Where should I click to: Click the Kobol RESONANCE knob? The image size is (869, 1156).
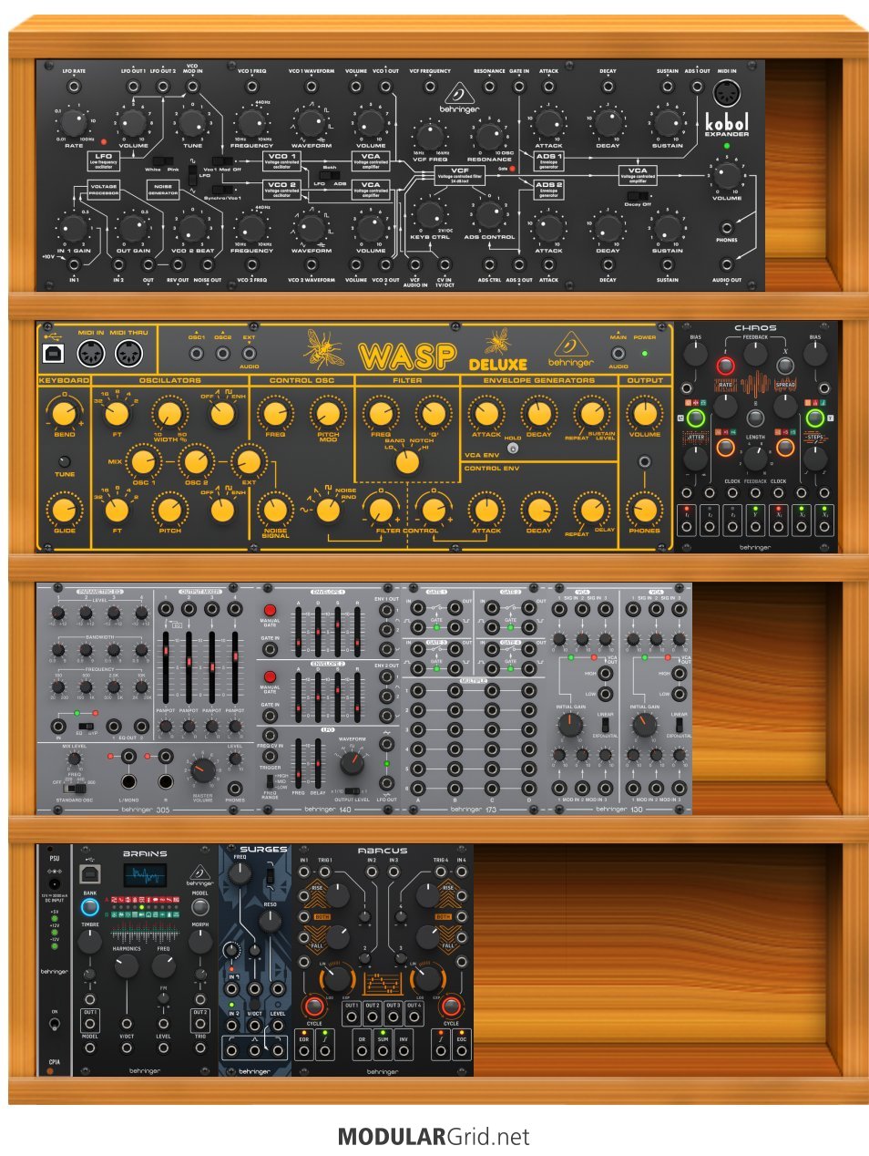pyautogui.click(x=489, y=136)
